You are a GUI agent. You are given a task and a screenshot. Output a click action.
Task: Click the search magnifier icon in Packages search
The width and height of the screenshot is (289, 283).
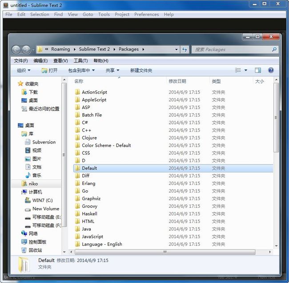(274, 49)
